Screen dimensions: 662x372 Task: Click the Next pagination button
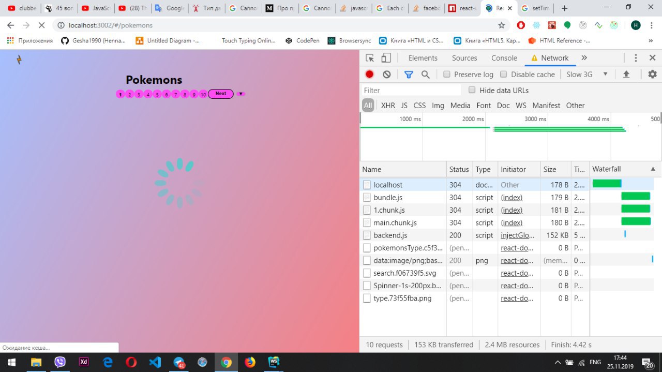pos(221,94)
